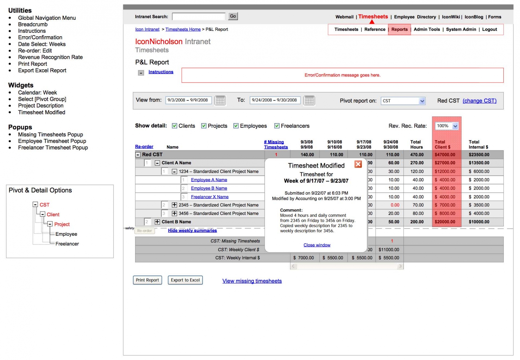The width and height of the screenshot is (520, 360).
Task: Click the order number box for Employee B Name
Action: [x=183, y=188]
